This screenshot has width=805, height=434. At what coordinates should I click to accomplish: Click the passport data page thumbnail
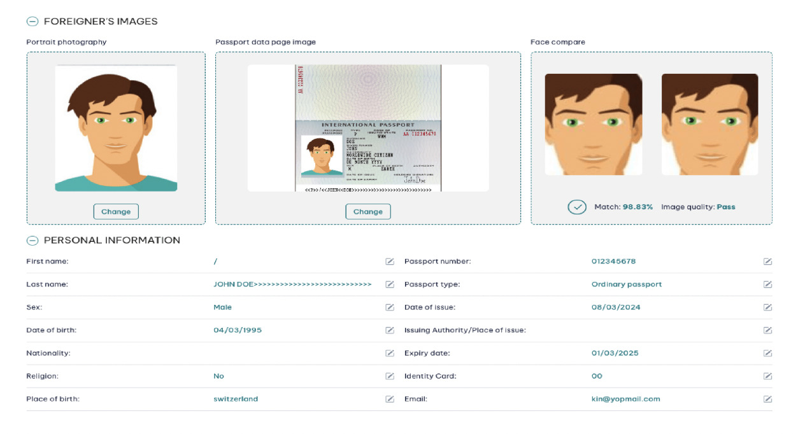[368, 127]
